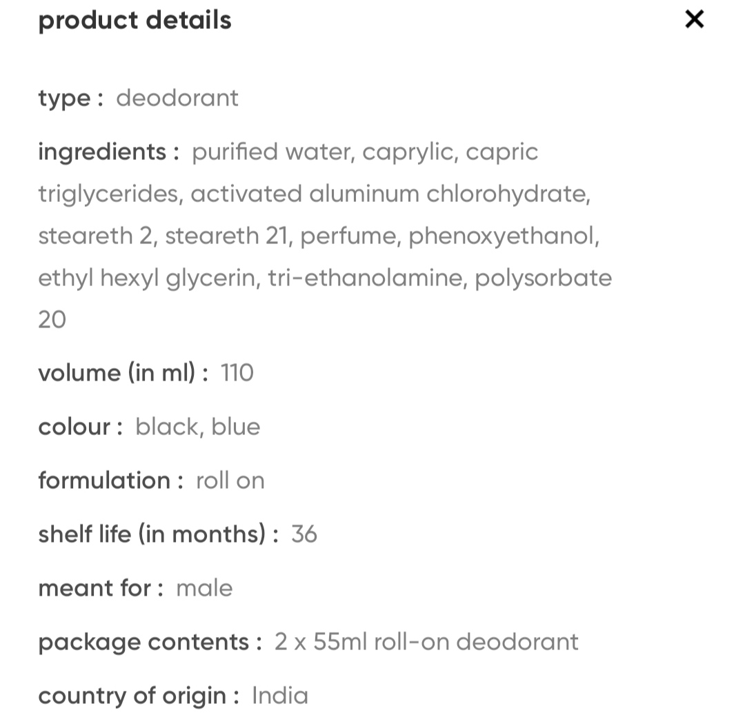Select the "deodorant" type value
Image resolution: width=745 pixels, height=717 pixels.
[177, 98]
